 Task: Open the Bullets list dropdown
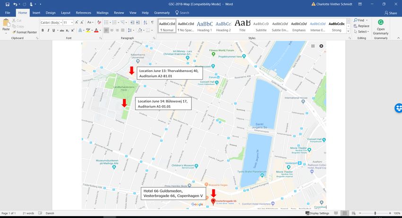[x=110, y=23]
